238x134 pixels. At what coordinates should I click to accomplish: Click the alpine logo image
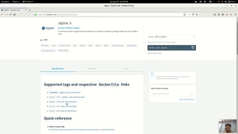point(48,28)
